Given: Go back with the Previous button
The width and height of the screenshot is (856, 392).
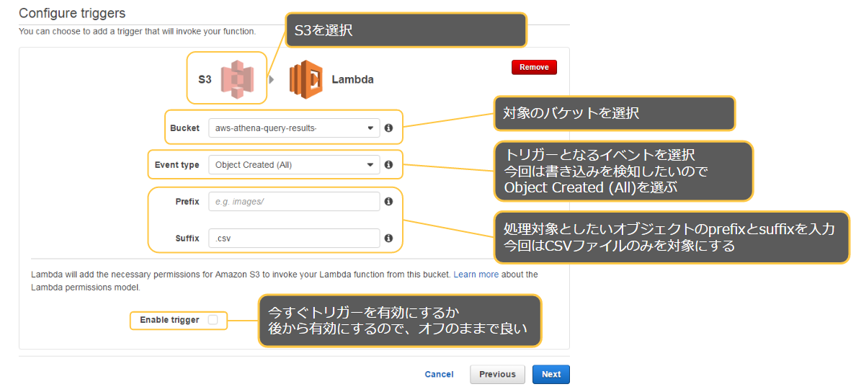Looking at the screenshot, I should tap(497, 375).
